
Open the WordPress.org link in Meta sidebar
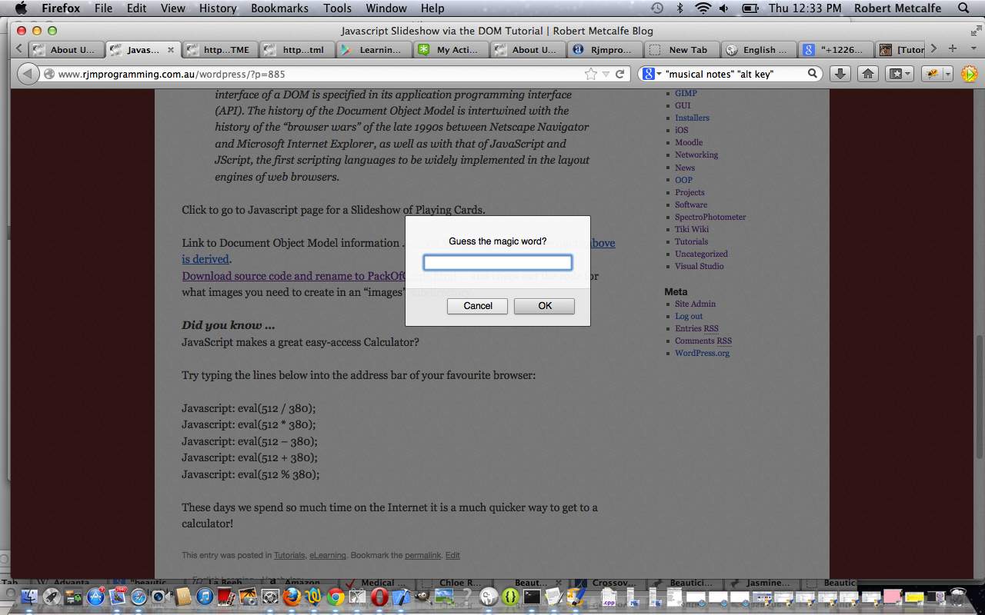[x=702, y=353]
